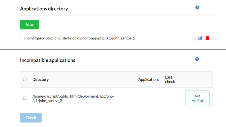Click the Applications column header
Screen dimensions: 226x127
(x=149, y=80)
